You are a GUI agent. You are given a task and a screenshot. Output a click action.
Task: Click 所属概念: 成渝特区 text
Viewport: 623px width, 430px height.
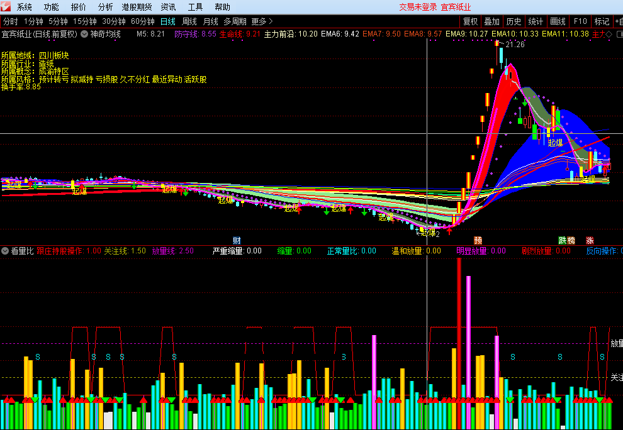pos(35,71)
